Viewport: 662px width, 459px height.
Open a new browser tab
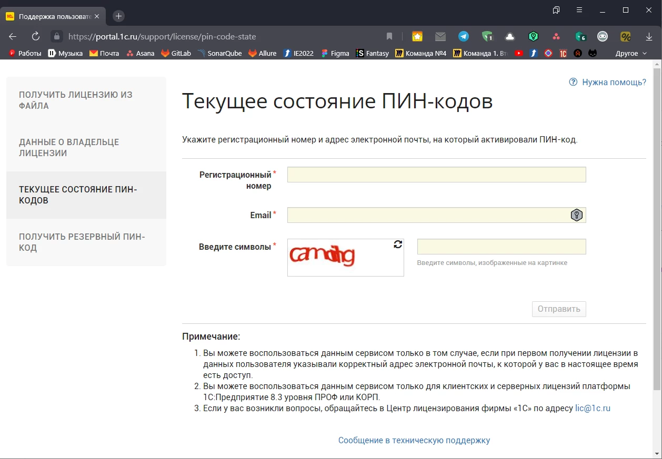tap(118, 16)
